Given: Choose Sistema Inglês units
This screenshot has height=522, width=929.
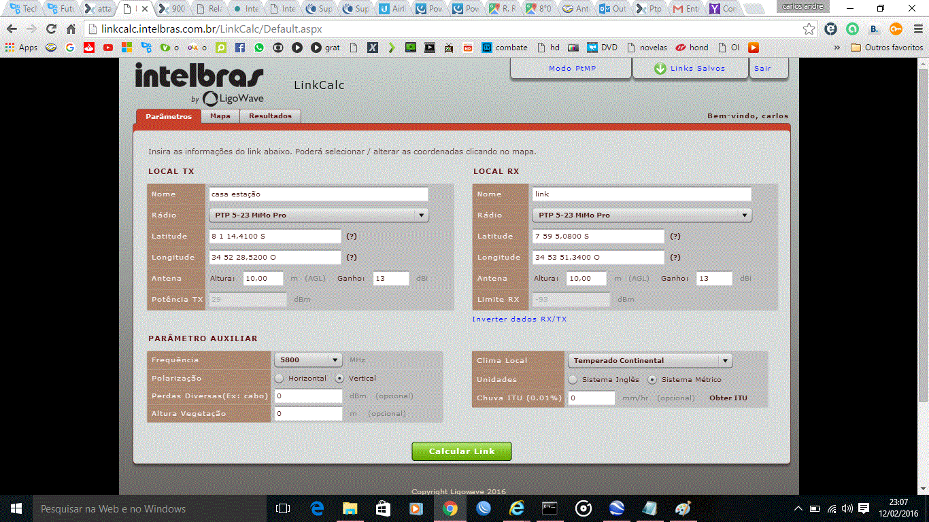Looking at the screenshot, I should click(573, 380).
